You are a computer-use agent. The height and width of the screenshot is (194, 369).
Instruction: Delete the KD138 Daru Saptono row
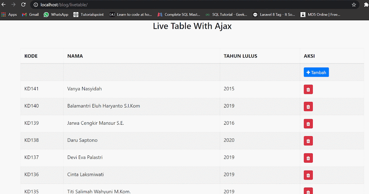point(308,141)
